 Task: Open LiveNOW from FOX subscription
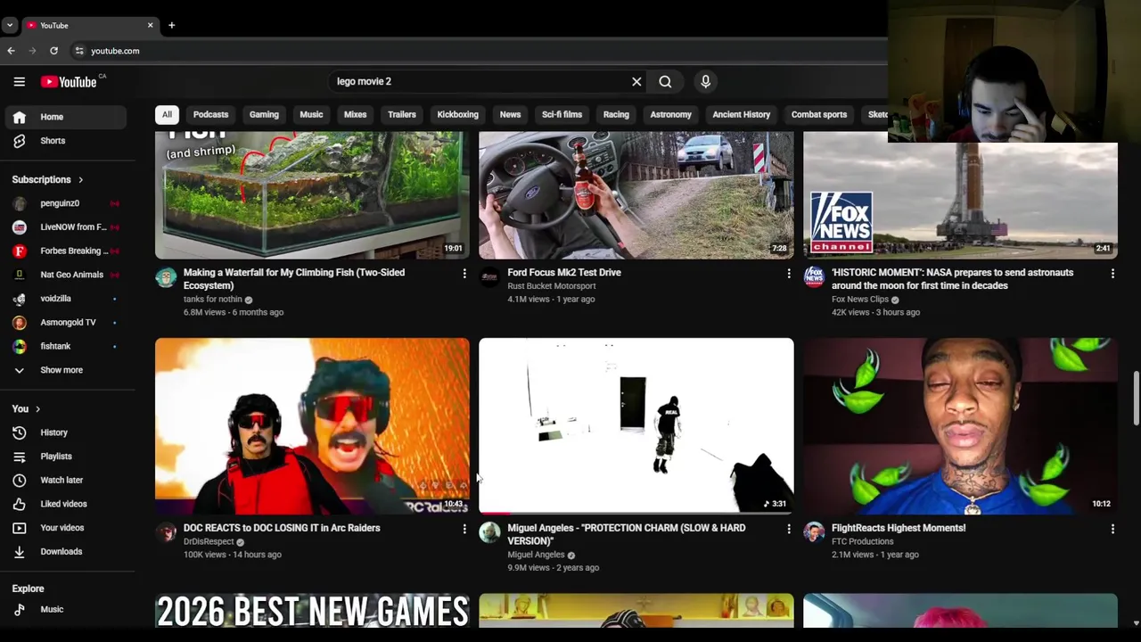64,227
